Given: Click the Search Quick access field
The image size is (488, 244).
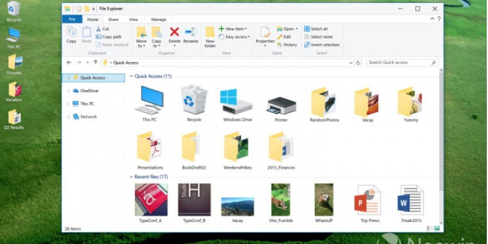Looking at the screenshot, I should tap(403, 63).
